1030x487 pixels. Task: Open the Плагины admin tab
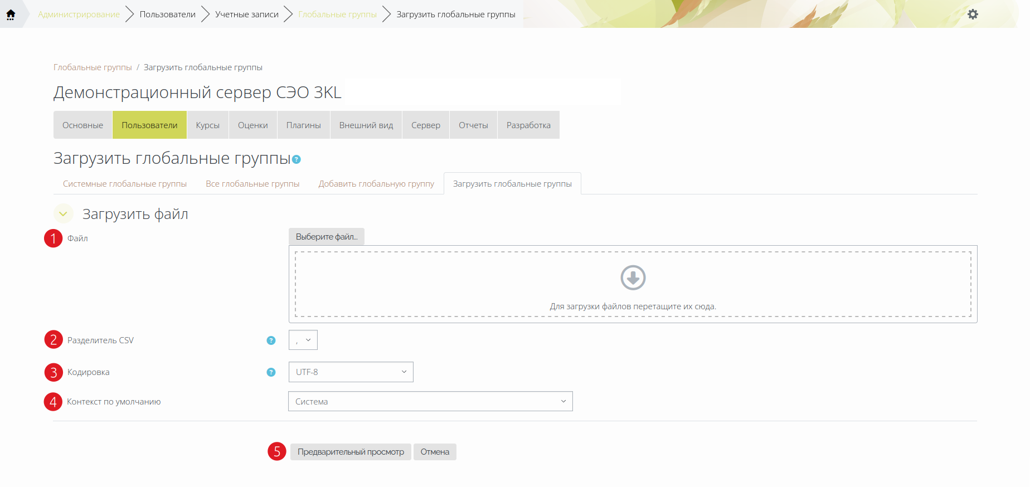click(304, 125)
